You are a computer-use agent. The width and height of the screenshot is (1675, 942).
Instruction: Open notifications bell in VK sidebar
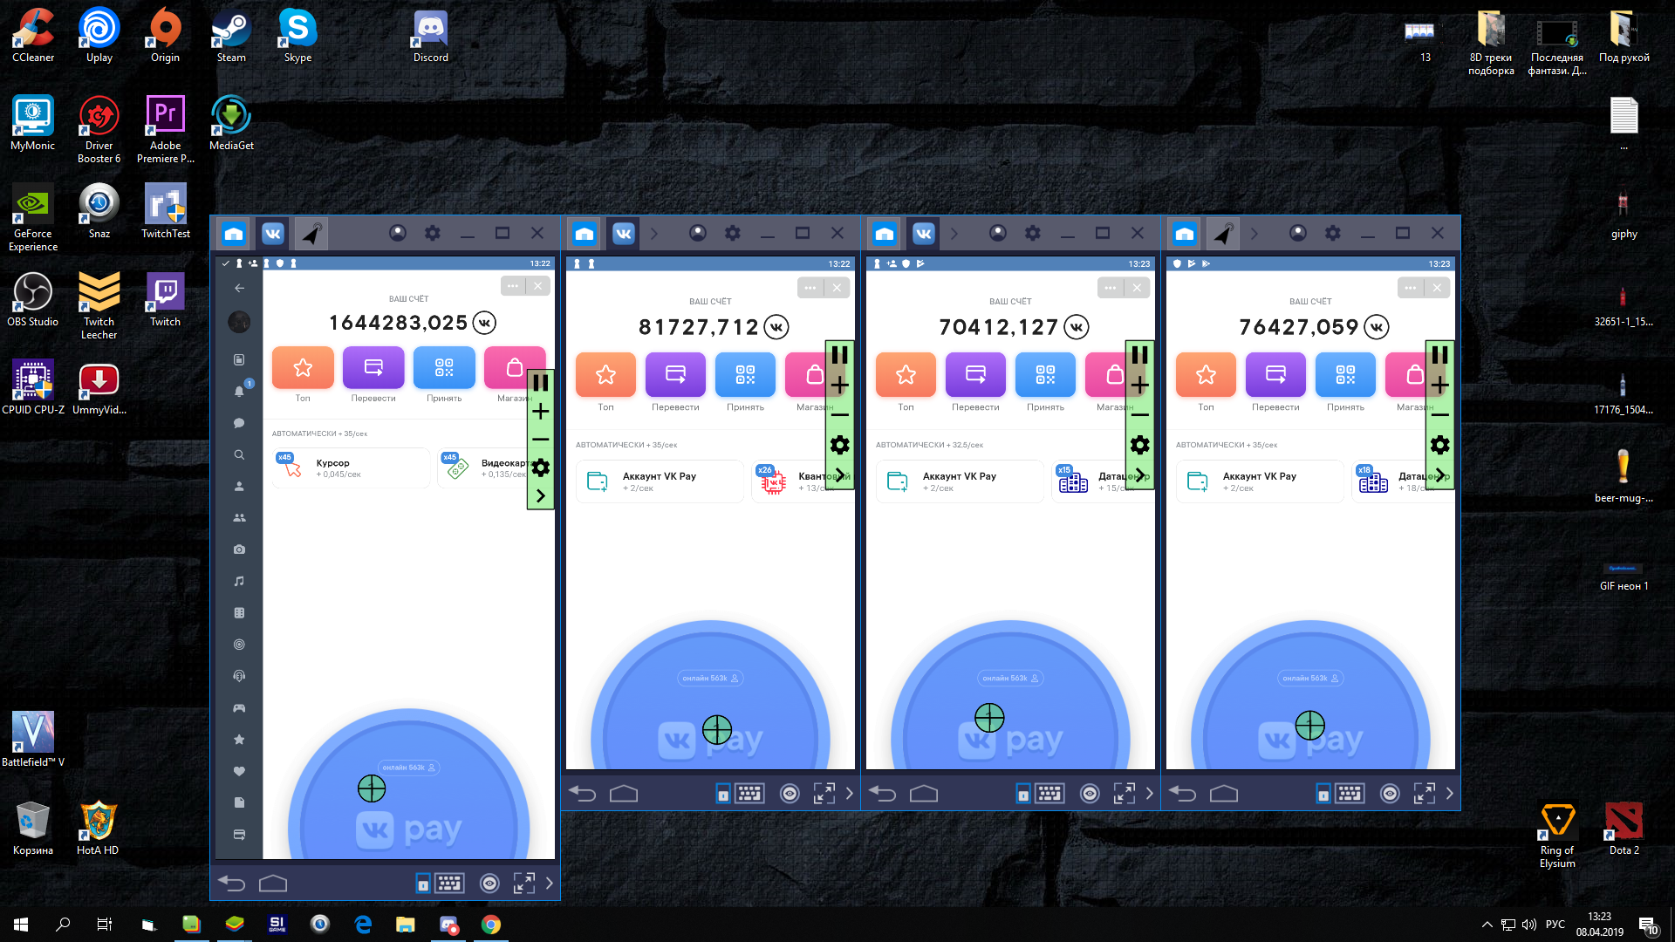click(x=239, y=392)
